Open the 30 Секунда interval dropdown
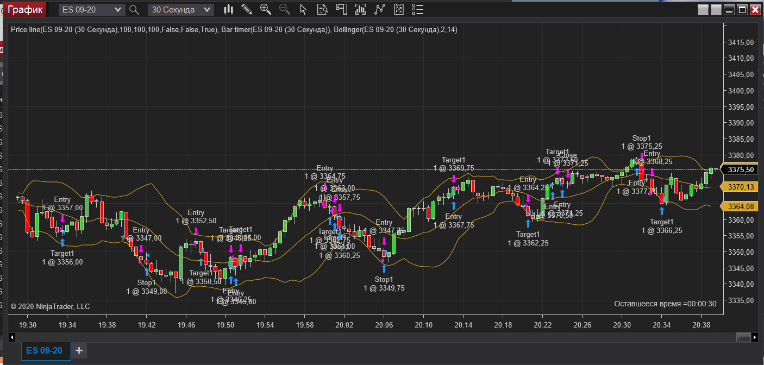Viewport: 764px width, 365px height. pos(181,9)
